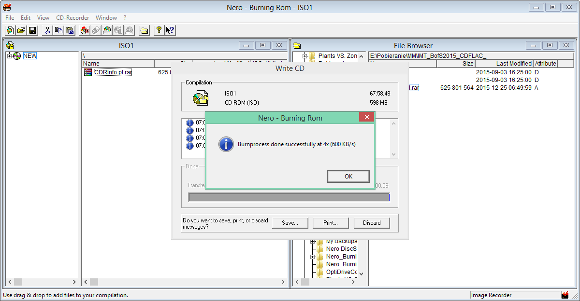The image size is (580, 301).
Task: Click the compilation disc icon in Write CD
Action: tap(200, 98)
